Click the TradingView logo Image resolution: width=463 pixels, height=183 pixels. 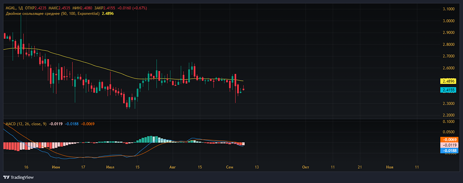(x=19, y=177)
